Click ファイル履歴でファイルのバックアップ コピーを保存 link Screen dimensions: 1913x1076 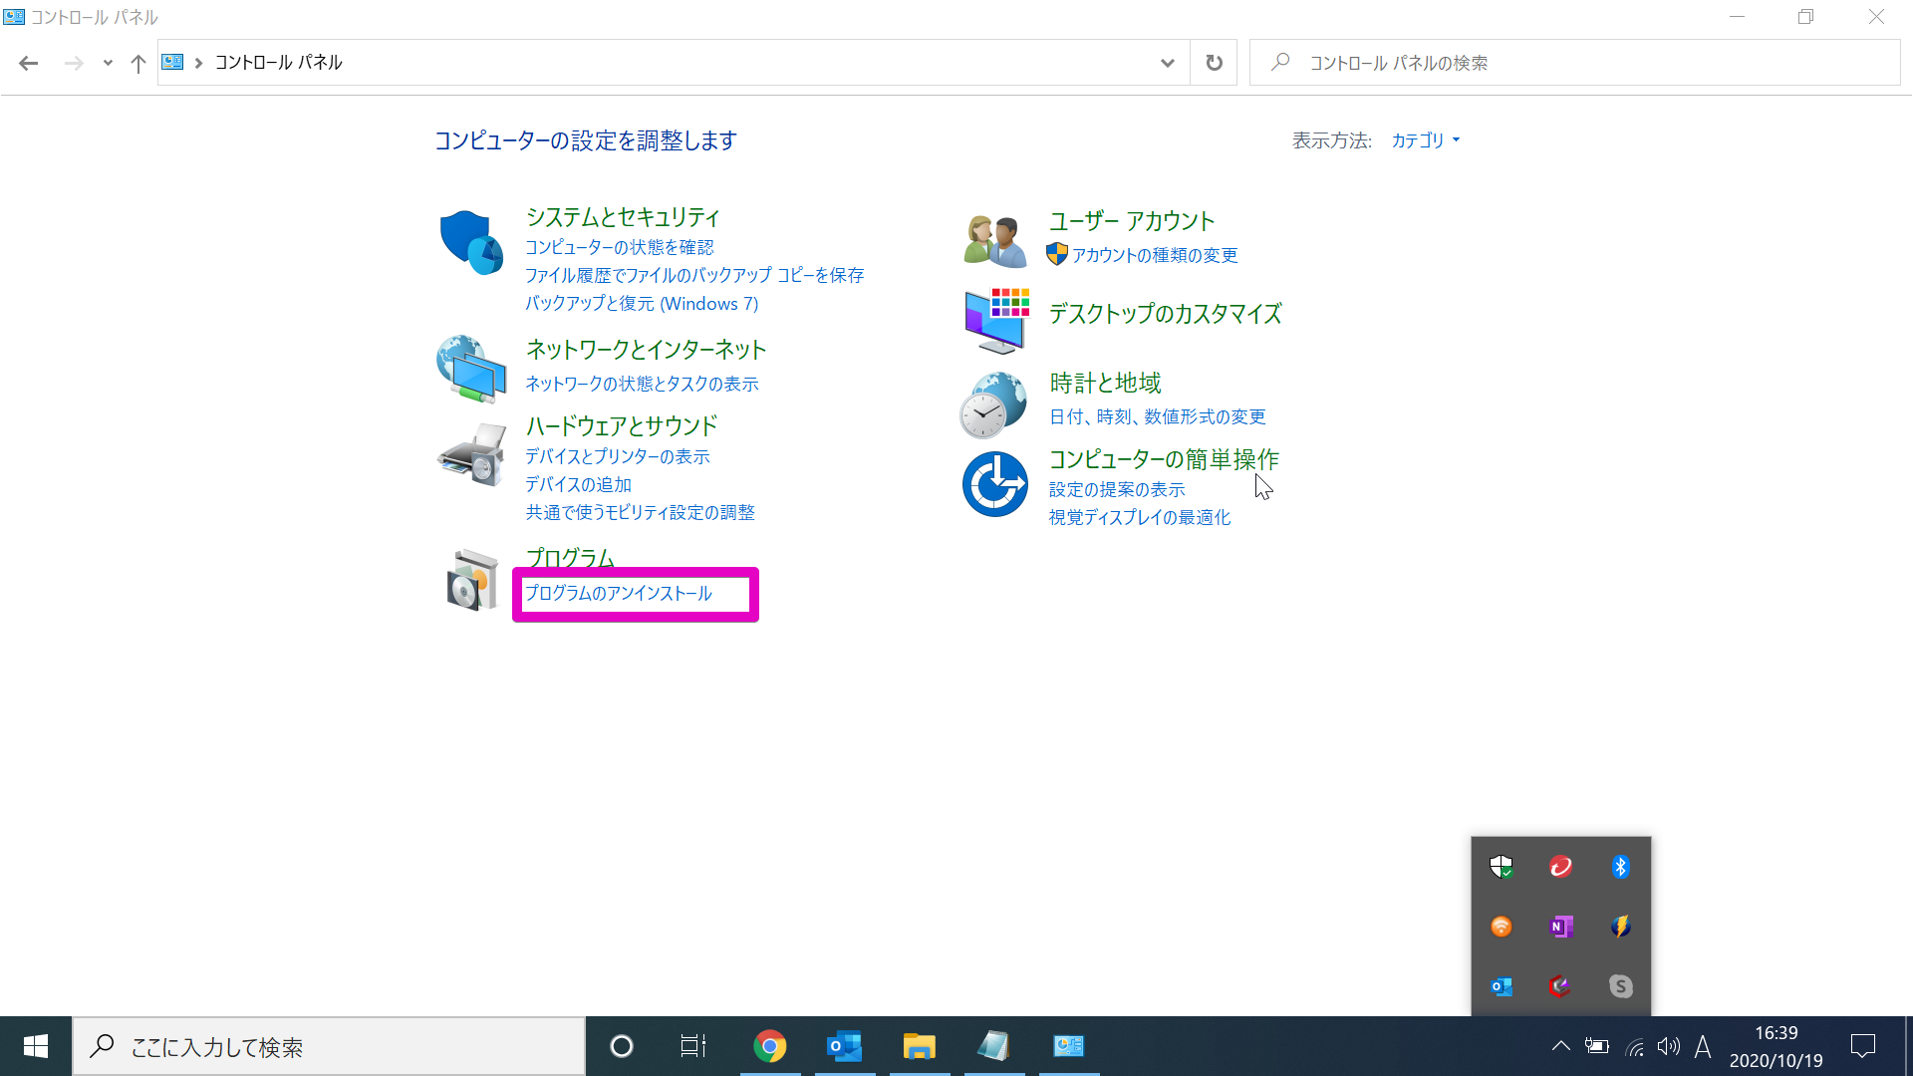pos(694,275)
